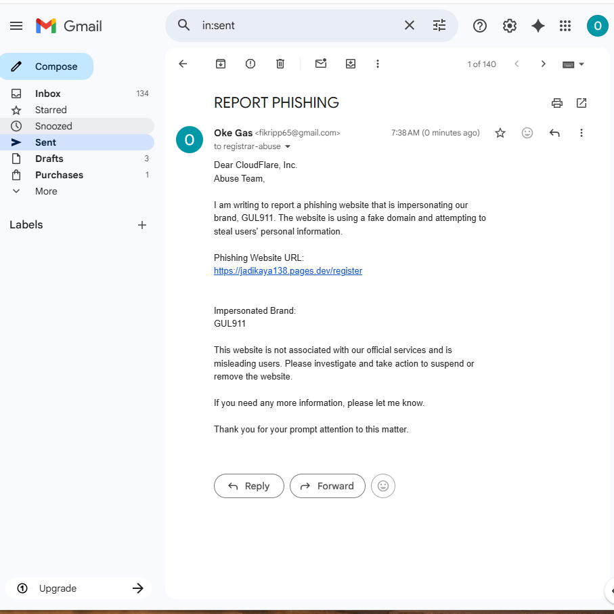Image resolution: width=614 pixels, height=614 pixels.
Task: Mark the message as unread
Action: click(321, 64)
